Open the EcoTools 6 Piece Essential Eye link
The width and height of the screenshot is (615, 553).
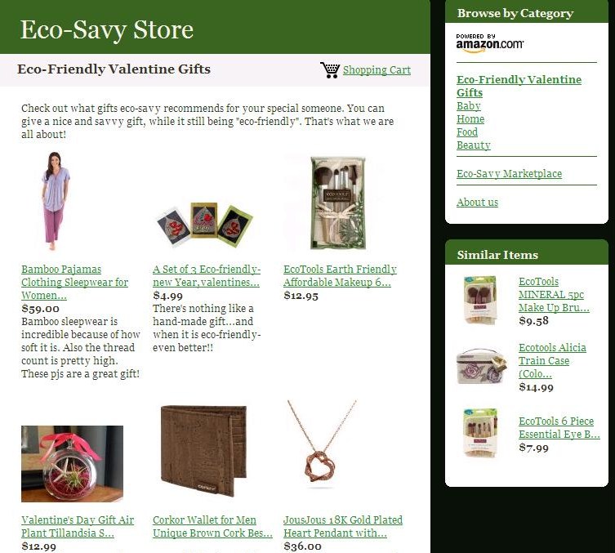click(x=559, y=427)
